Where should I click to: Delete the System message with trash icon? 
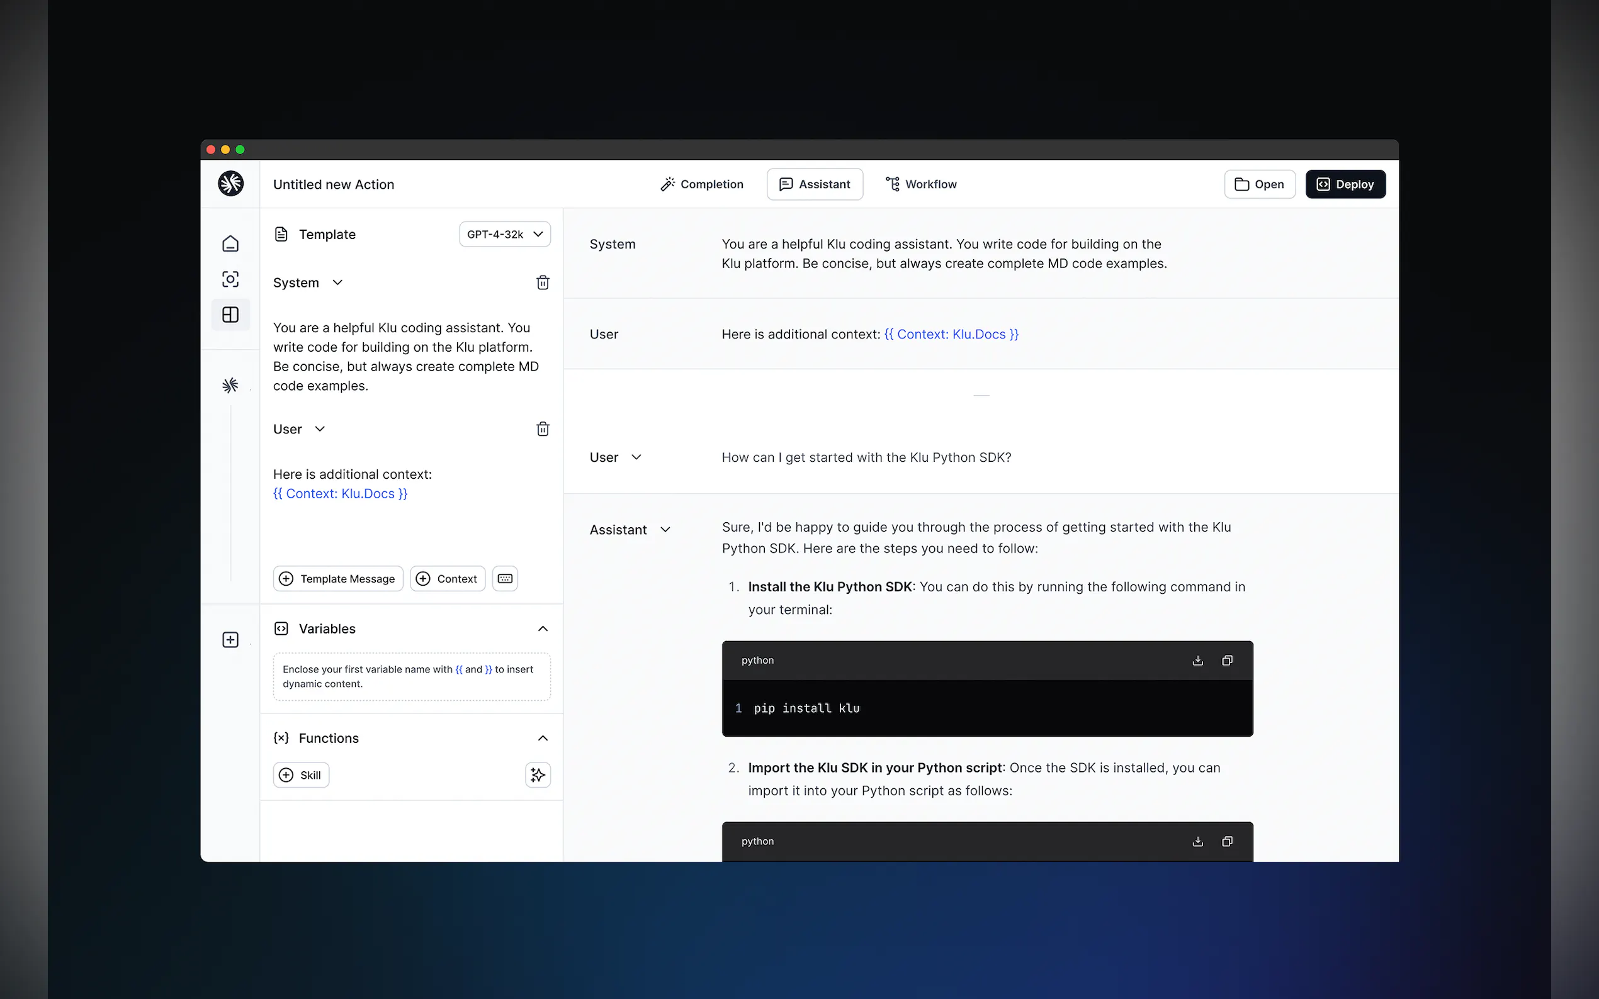[542, 283]
